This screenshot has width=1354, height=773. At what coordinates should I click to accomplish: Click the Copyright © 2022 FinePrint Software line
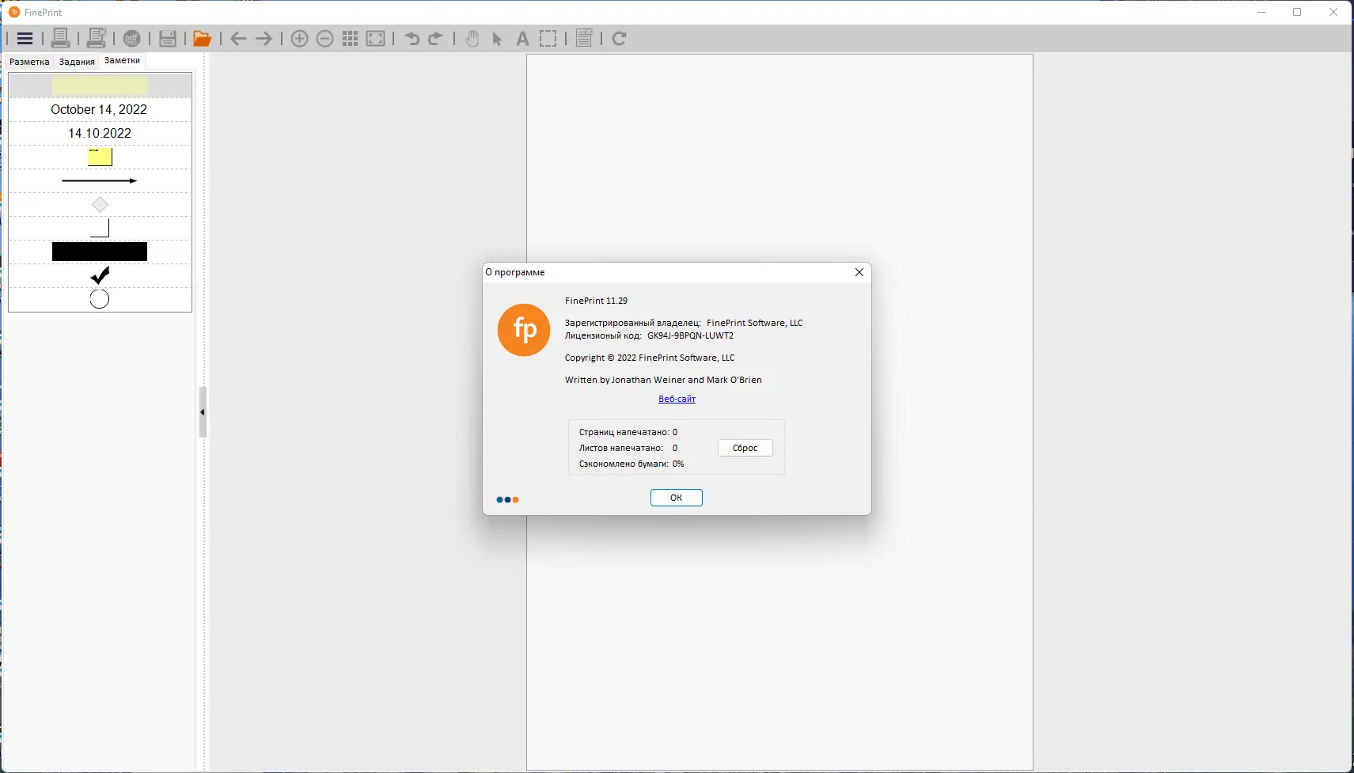[x=650, y=358]
